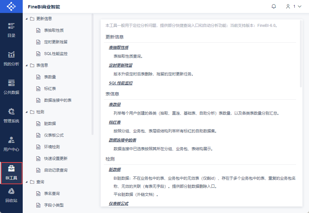
Task: Follow the 表数量 content link
Action: point(115,105)
